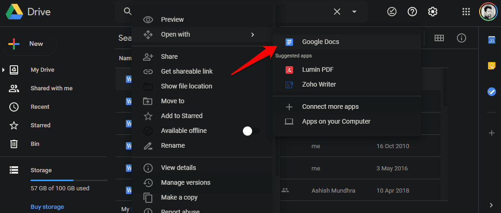Open the Tasks side panel icon

point(491,92)
